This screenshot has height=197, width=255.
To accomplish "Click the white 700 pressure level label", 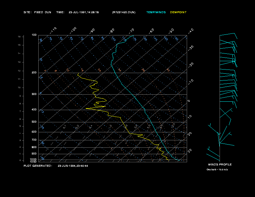I will coord(34,140).
